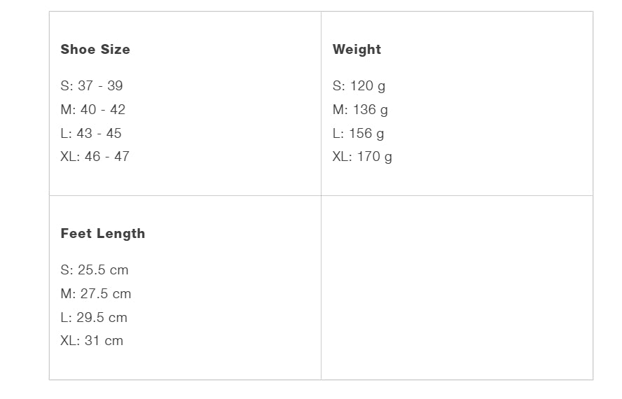This screenshot has height=399, width=622.
Task: Click the empty bottom-right table cell
Action: 457,288
